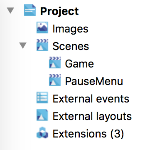Click the Project document icon
167x150 pixels.
click(30, 10)
